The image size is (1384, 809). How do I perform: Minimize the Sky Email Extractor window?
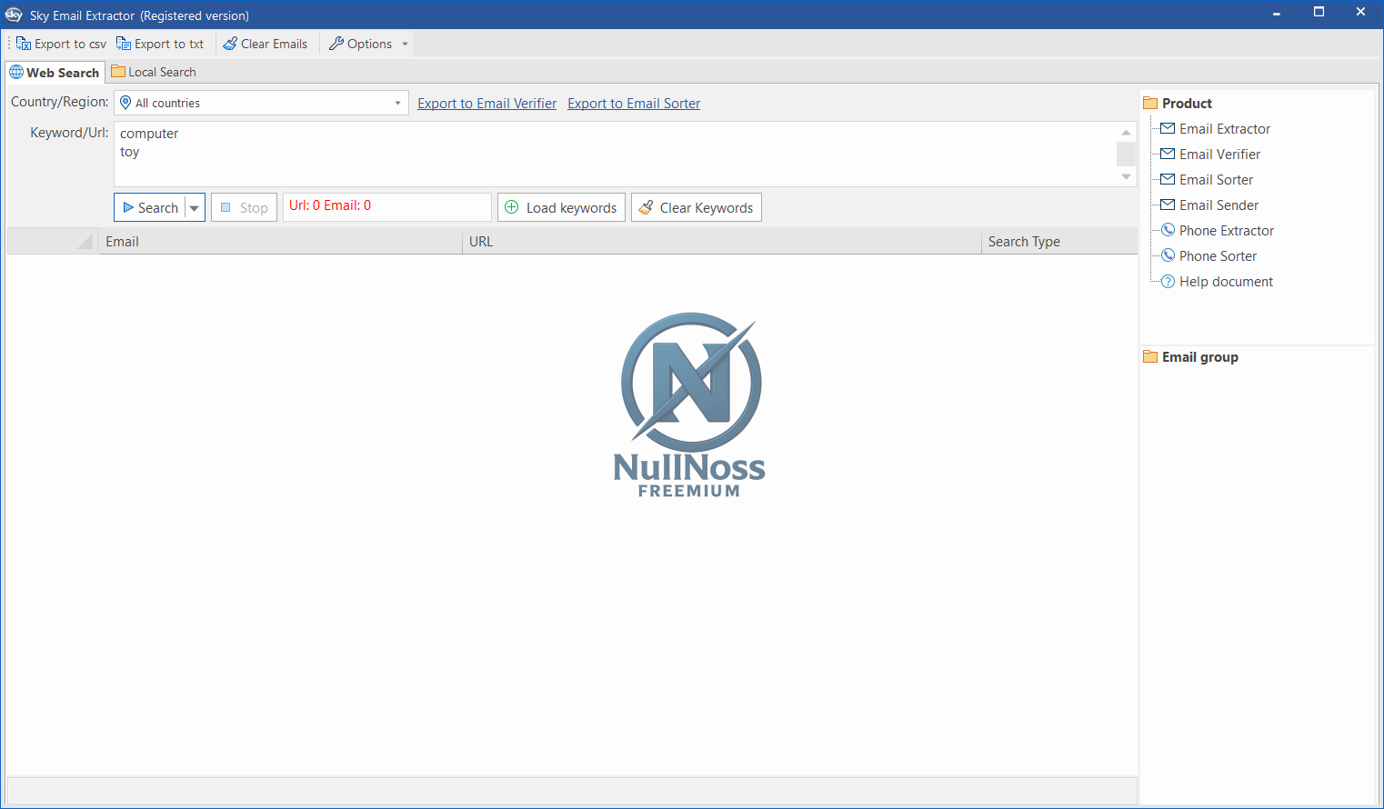click(1277, 14)
